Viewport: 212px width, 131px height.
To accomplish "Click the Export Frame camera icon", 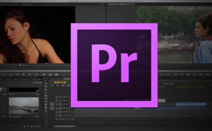I will pyautogui.click(x=57, y=74).
